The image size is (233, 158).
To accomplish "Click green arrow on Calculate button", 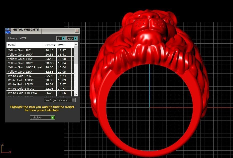I will (53, 118).
